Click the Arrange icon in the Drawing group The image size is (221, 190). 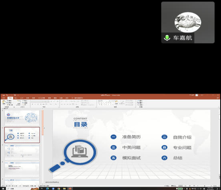point(116,102)
